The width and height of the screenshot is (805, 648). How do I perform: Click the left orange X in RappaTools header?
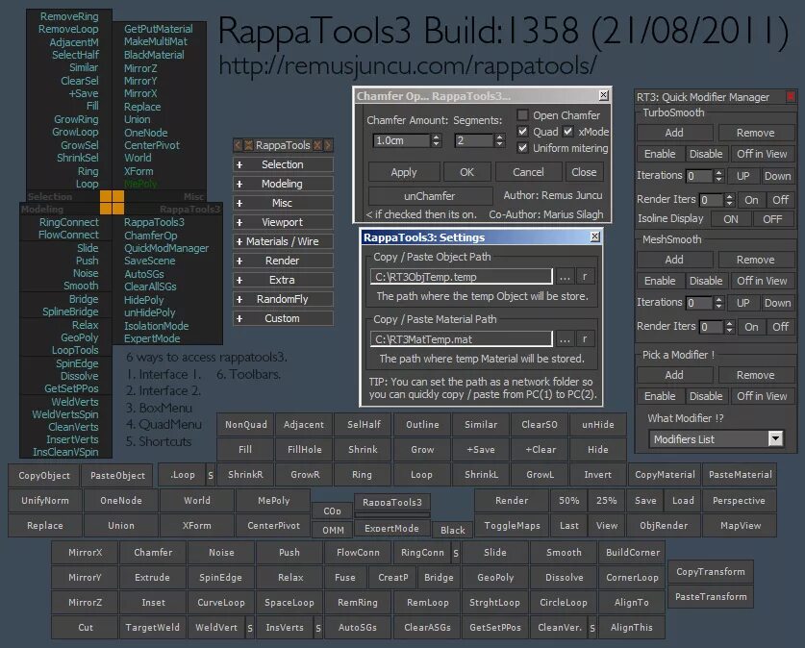248,145
